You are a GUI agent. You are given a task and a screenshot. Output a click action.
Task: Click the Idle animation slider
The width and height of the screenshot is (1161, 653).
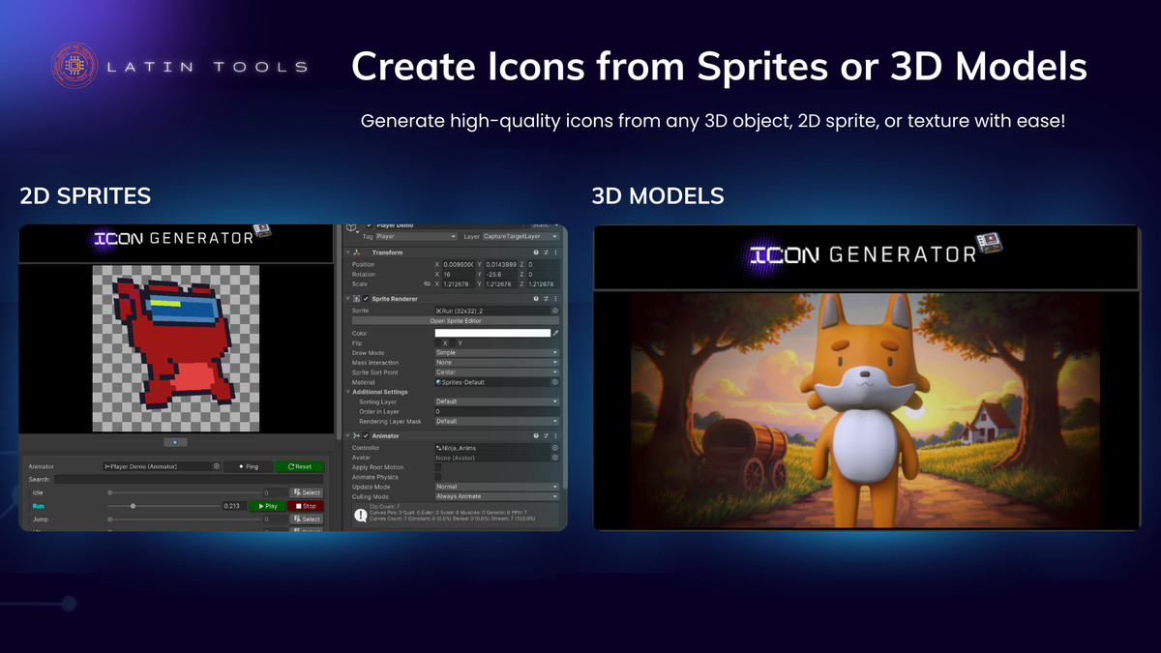click(x=184, y=492)
